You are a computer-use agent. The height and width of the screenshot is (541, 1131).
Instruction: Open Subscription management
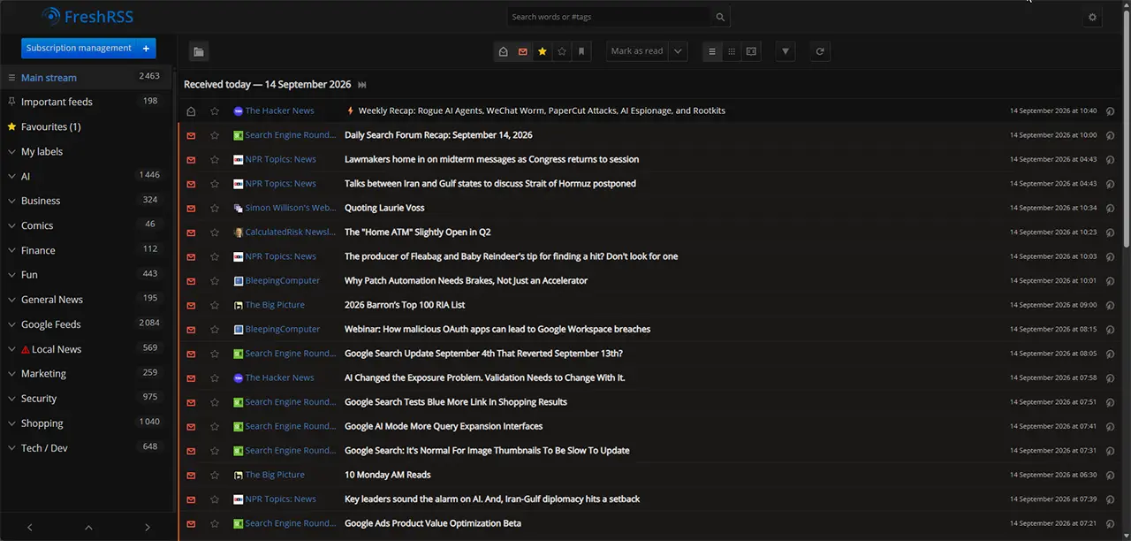pyautogui.click(x=79, y=48)
